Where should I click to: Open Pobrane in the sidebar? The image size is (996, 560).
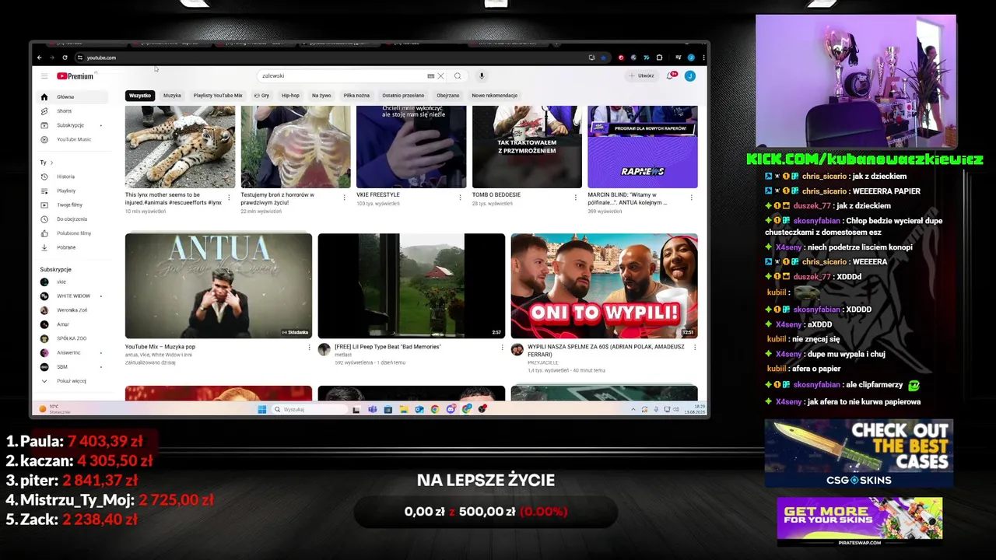(72, 247)
